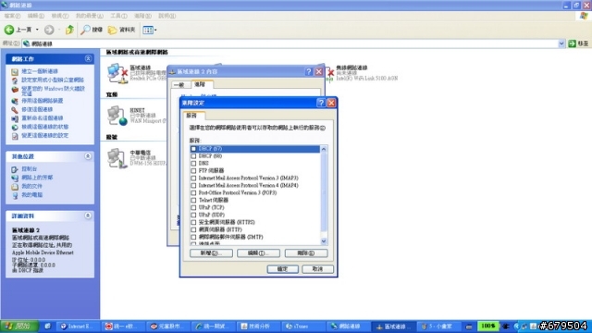Go up one folder level in the toolbar

coord(69,30)
